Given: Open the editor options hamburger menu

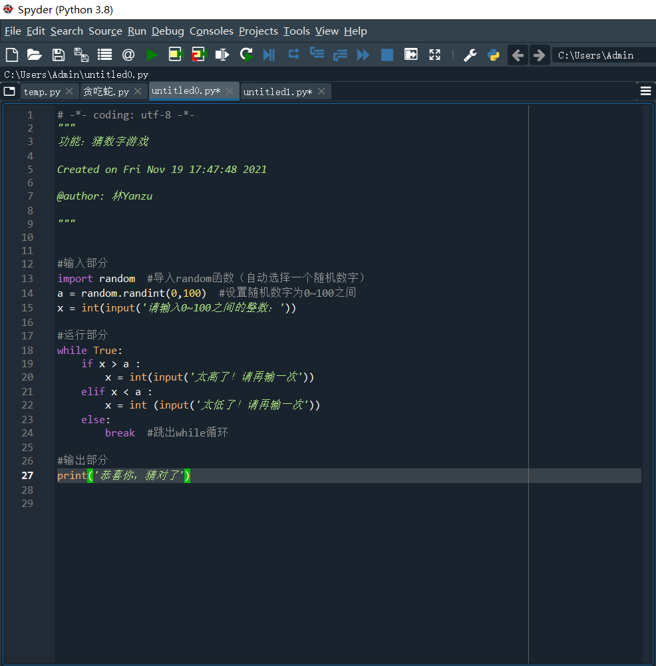Looking at the screenshot, I should pos(645,91).
